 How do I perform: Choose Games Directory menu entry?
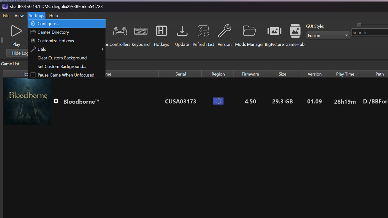tap(66, 32)
